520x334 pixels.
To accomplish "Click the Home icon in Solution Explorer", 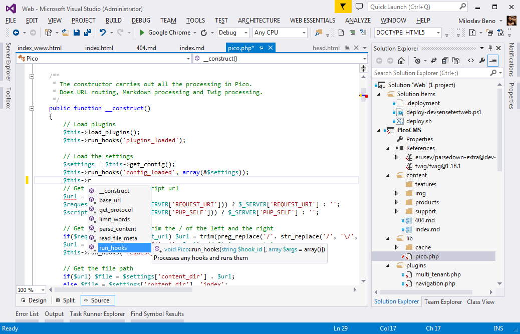I will click(x=401, y=60).
